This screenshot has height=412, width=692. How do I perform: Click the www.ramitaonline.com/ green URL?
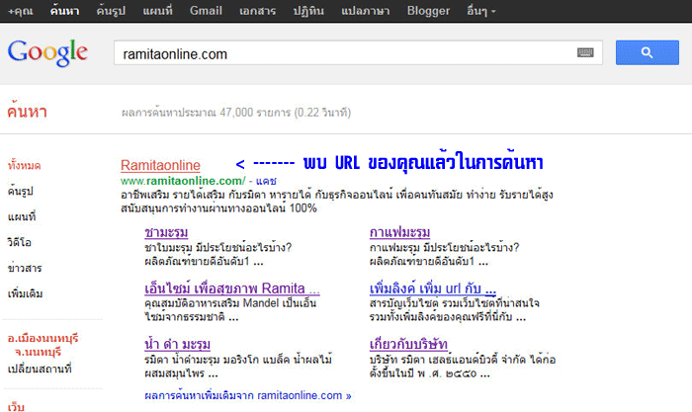(x=183, y=181)
